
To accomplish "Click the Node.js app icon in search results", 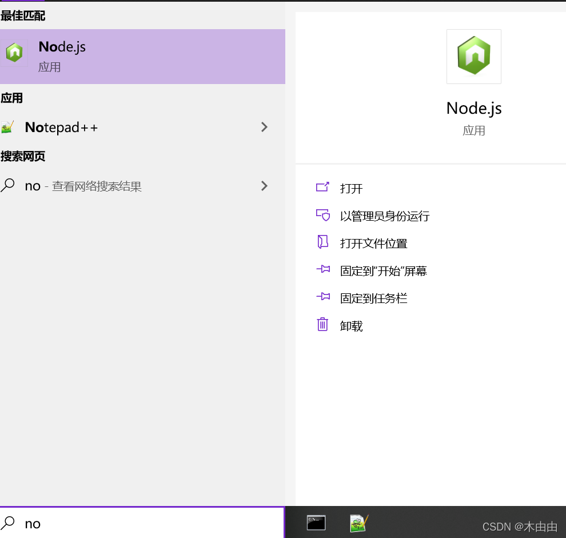I will (x=14, y=52).
